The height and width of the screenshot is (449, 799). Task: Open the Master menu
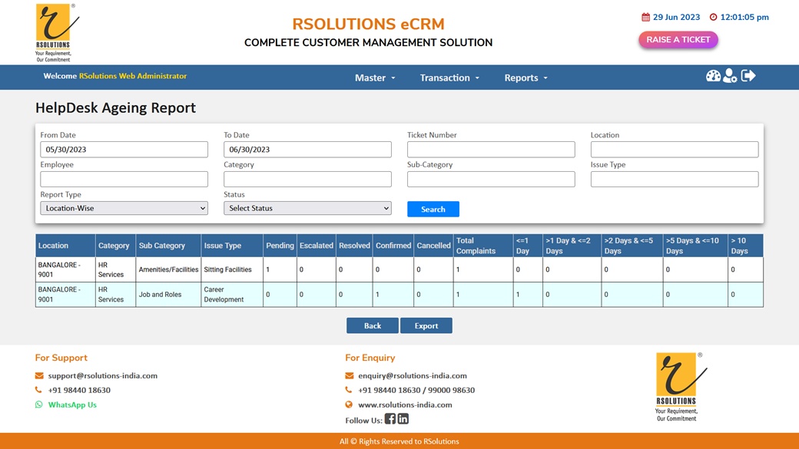coord(375,78)
